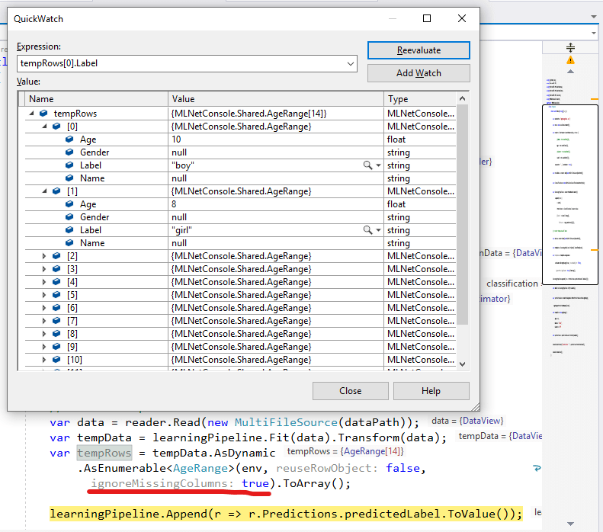Click the Age property icon under [0]
603x532 pixels.
[x=69, y=139]
